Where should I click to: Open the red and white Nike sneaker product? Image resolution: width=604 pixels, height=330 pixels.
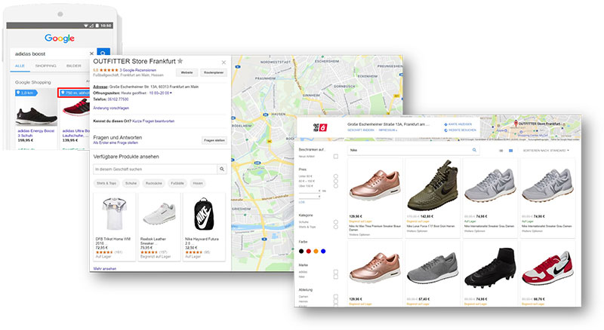[547, 273]
